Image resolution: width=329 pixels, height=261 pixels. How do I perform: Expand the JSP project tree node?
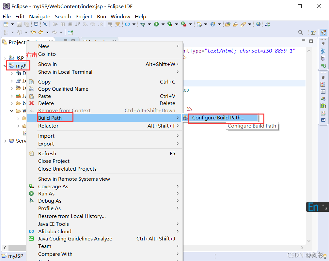point(5,58)
